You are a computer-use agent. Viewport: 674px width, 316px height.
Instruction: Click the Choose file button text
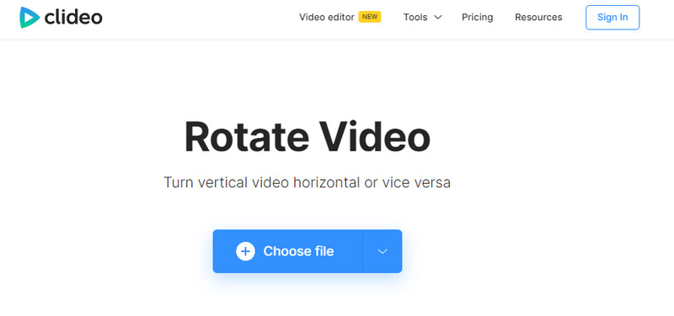tap(298, 251)
